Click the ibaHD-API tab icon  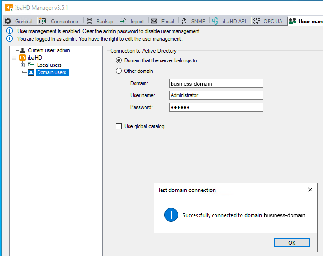215,21
